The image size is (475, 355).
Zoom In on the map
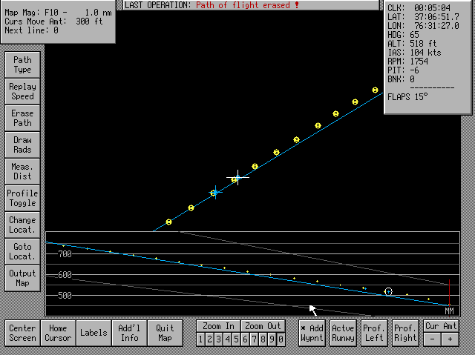(x=218, y=326)
